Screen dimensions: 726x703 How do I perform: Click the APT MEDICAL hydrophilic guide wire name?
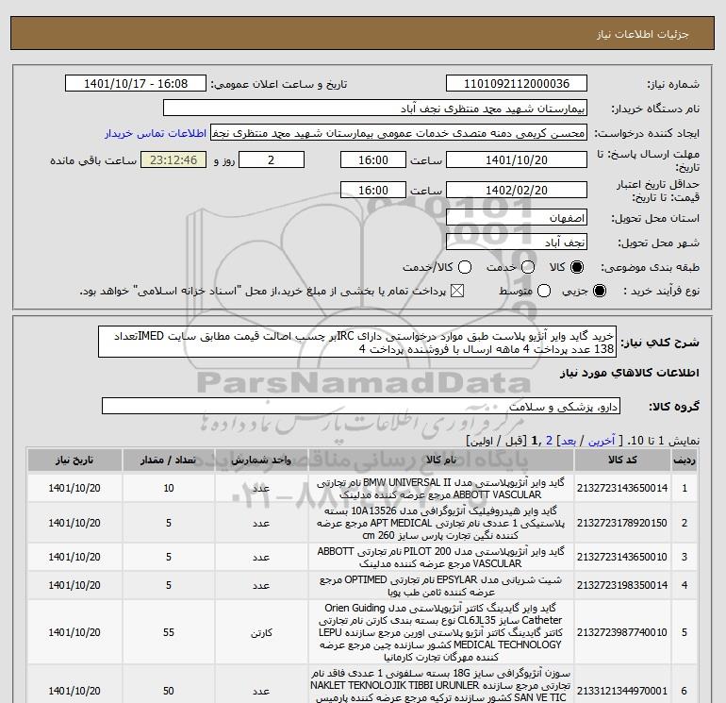(441, 523)
